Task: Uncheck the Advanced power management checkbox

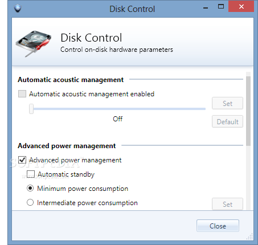Action: 22,160
